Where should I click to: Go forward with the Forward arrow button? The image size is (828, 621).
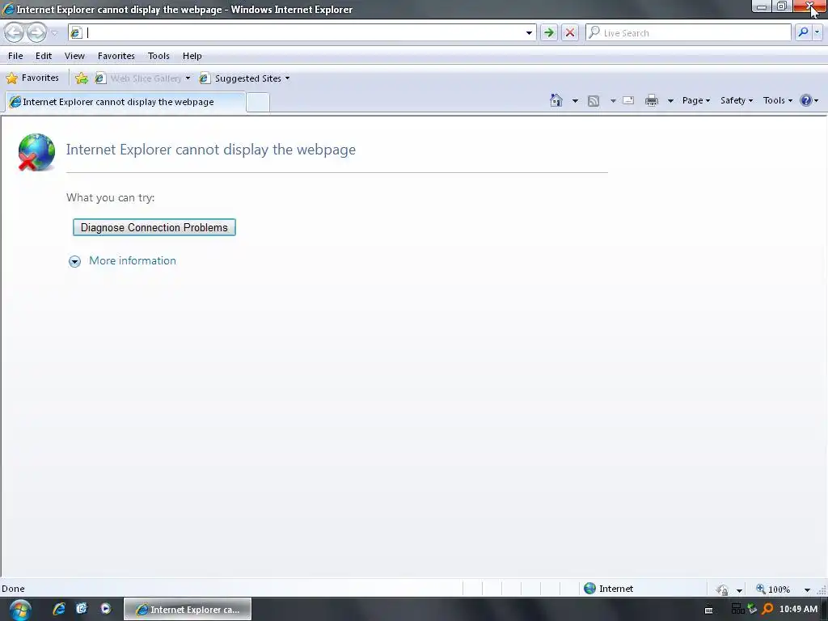(36, 32)
